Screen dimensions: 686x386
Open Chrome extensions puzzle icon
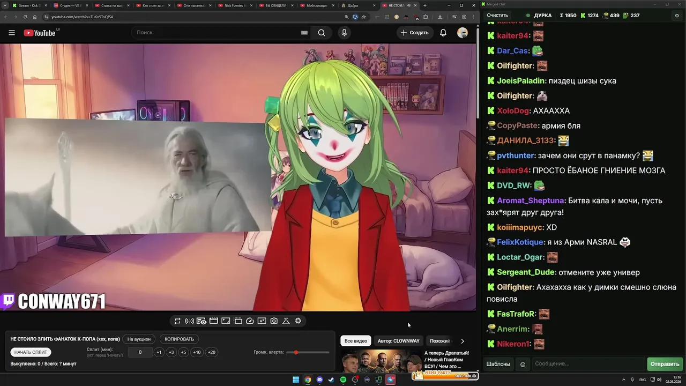tap(426, 17)
